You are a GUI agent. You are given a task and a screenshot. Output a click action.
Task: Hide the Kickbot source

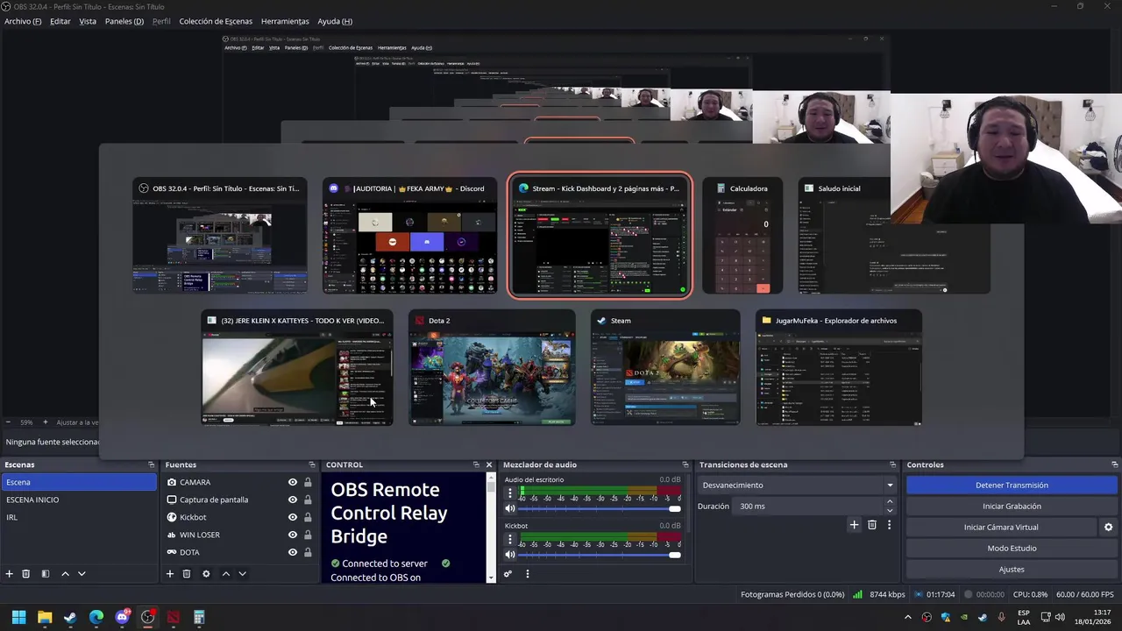point(293,517)
